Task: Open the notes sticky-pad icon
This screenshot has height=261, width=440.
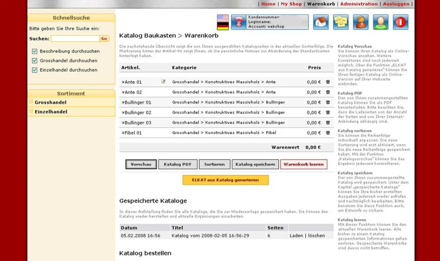Action: (341, 22)
